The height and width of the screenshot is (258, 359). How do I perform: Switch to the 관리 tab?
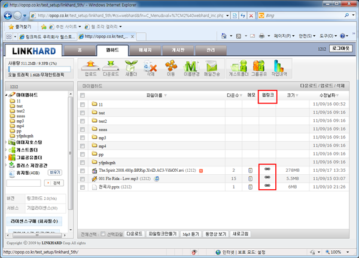pos(211,50)
